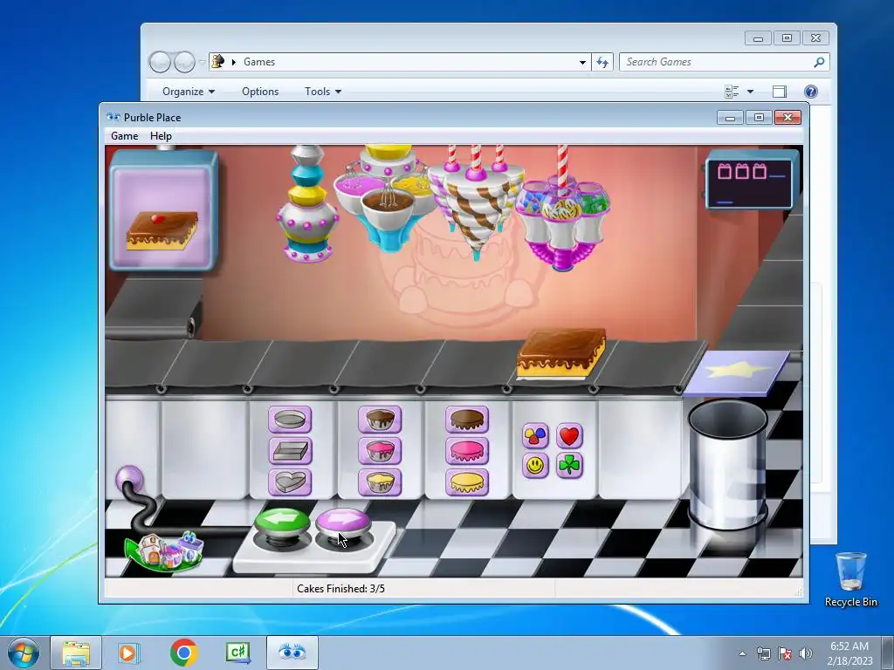Open the Recycle Bin desktop icon
The height and width of the screenshot is (670, 894).
[x=850, y=579]
